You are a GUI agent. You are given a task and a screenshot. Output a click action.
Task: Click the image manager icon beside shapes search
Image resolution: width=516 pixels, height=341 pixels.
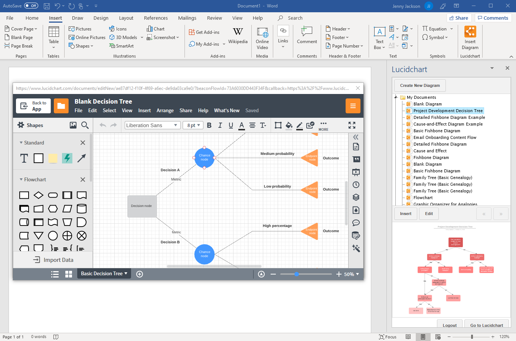73,125
